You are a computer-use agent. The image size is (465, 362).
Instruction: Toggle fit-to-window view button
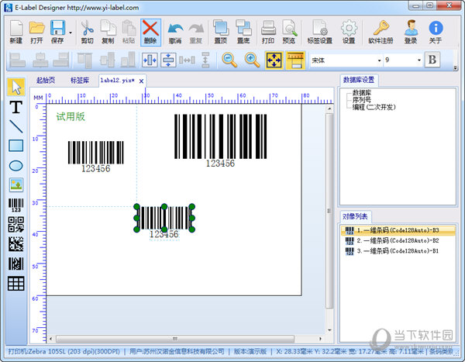pyautogui.click(x=274, y=60)
